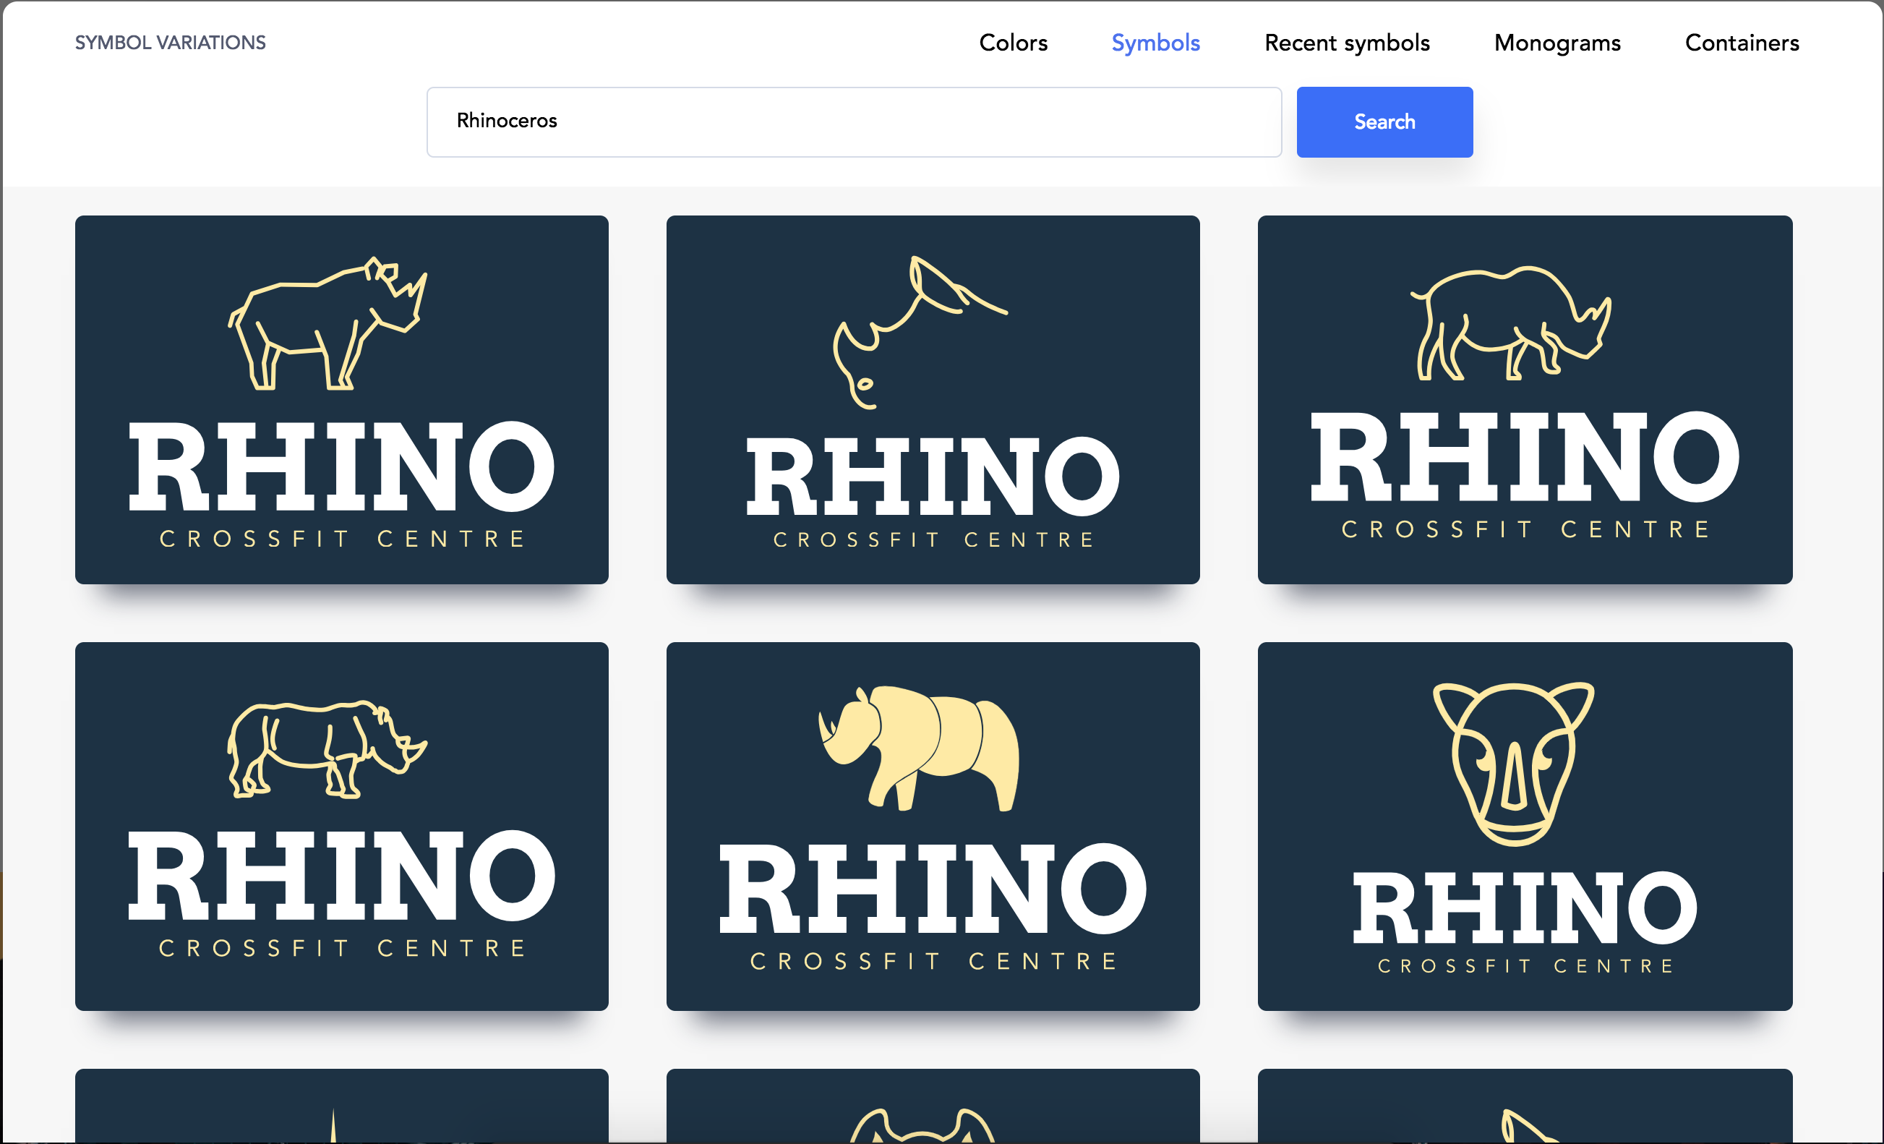This screenshot has width=1884, height=1144.
Task: Switch to Recent symbols tab
Action: 1346,43
